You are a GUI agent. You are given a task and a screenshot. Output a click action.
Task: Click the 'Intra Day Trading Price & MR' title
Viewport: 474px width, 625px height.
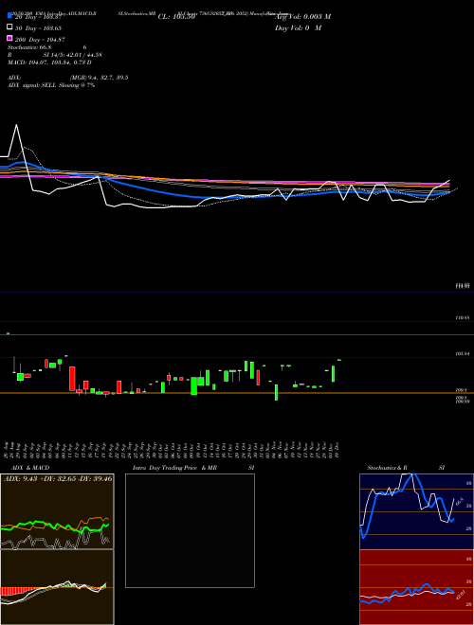[x=174, y=468]
